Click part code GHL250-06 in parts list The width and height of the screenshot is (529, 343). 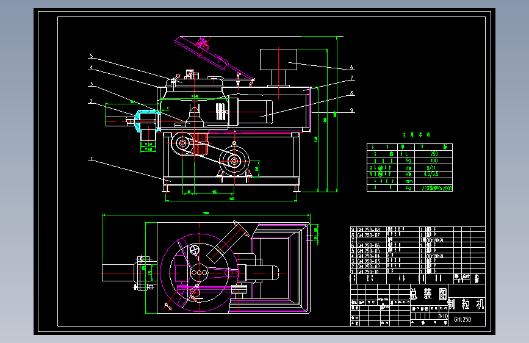tap(369, 245)
